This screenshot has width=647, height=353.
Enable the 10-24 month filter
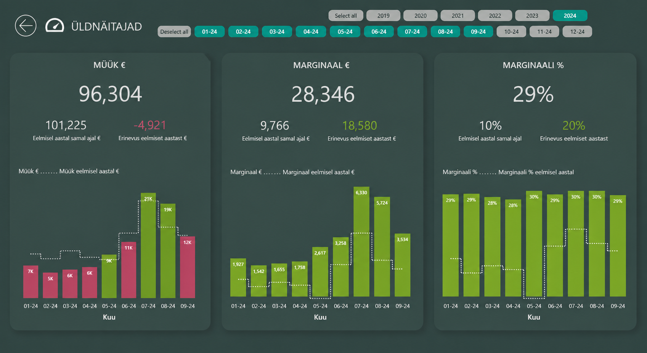tap(511, 32)
